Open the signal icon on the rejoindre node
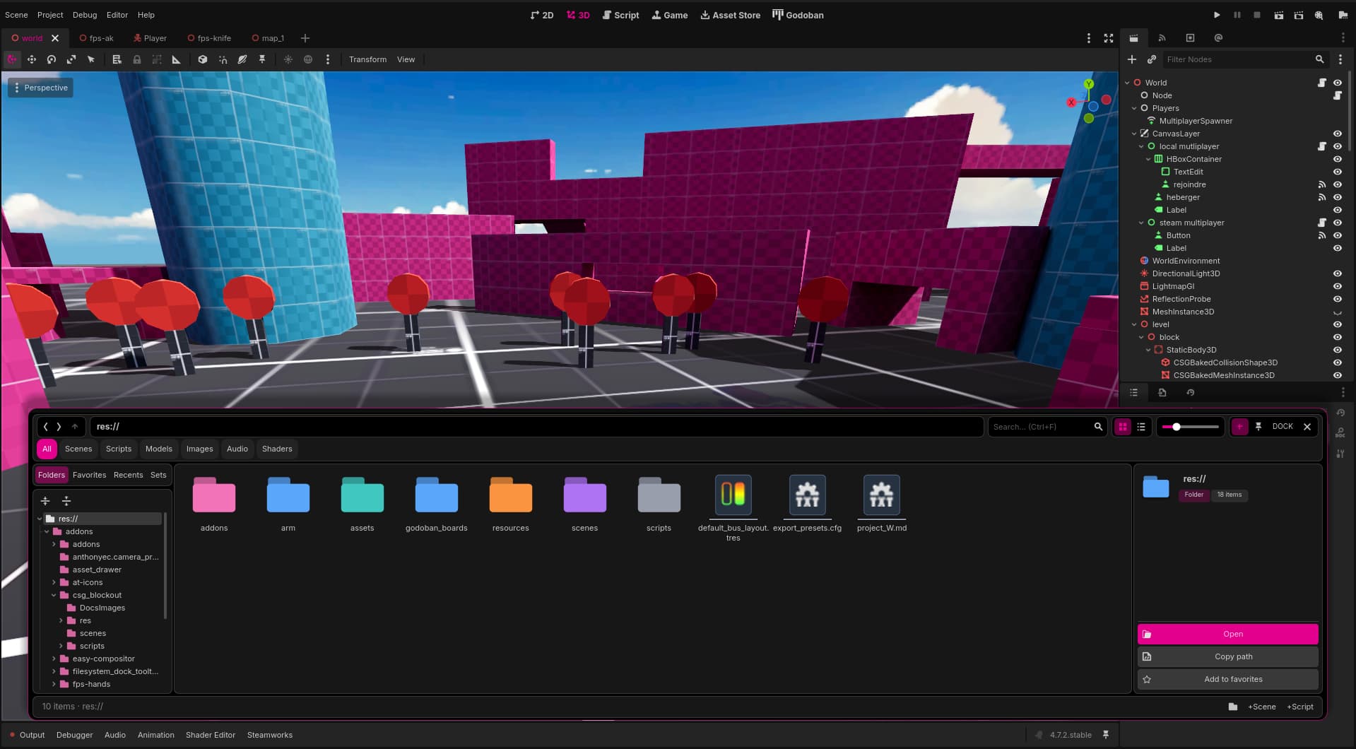1356x749 pixels. point(1322,184)
